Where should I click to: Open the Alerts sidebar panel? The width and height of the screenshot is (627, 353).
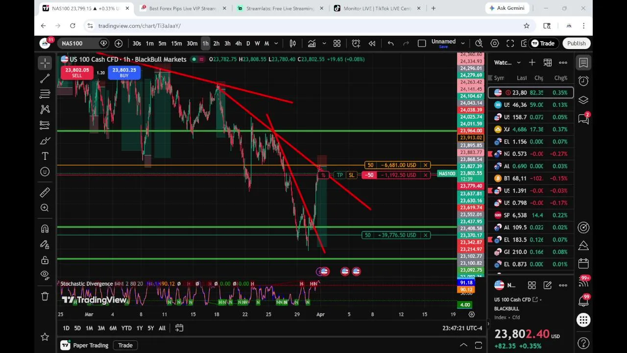[x=583, y=81]
